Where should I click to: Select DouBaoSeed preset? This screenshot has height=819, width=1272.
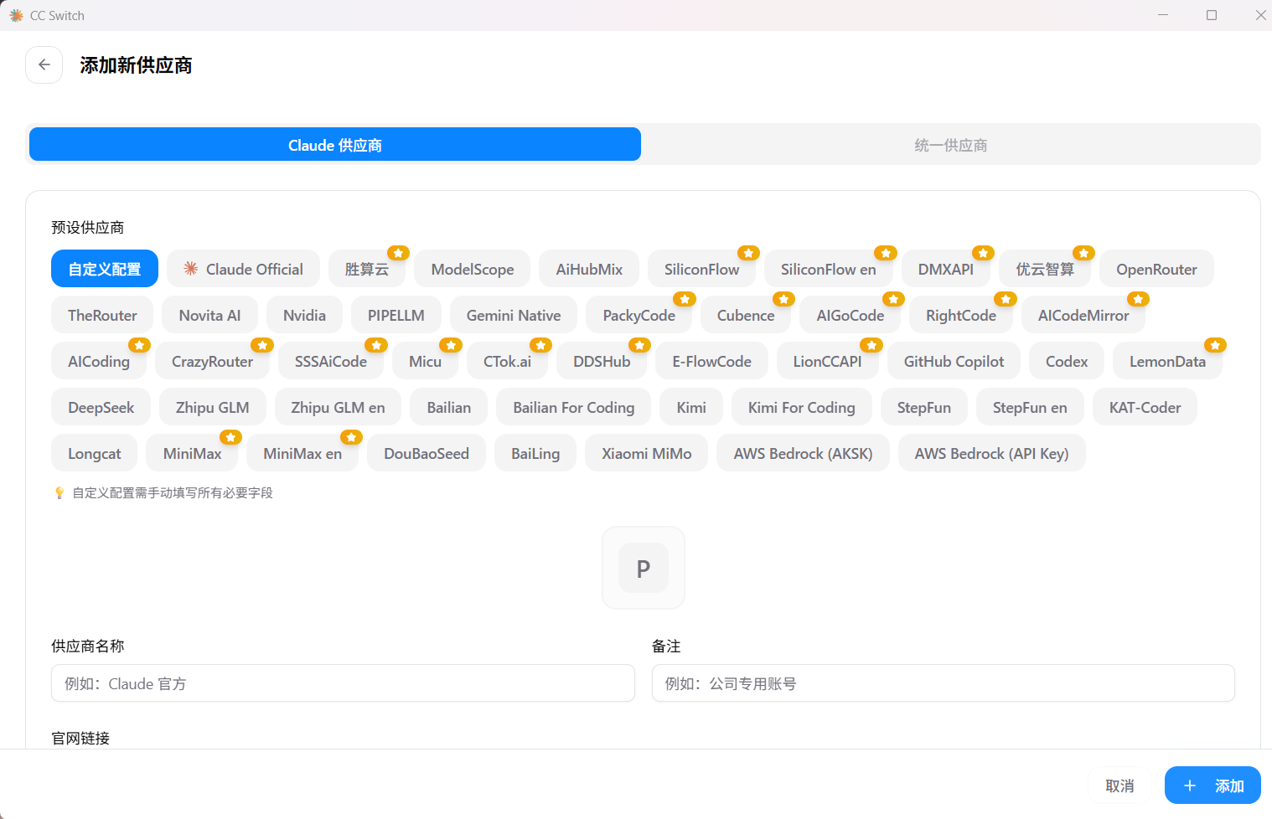pyautogui.click(x=426, y=453)
